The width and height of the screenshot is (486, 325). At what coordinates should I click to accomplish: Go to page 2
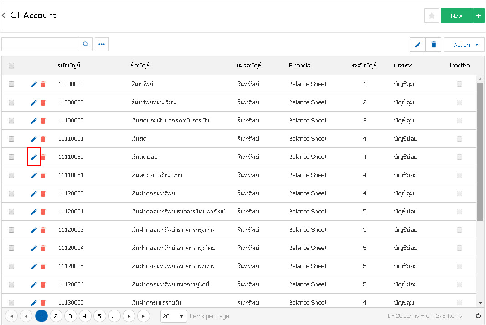(56, 316)
